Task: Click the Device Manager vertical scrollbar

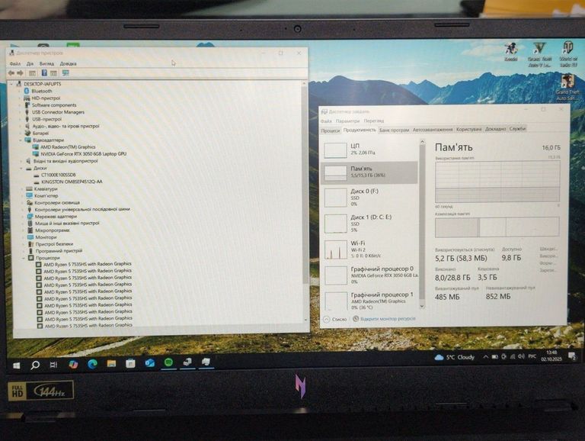Action: (x=306, y=183)
